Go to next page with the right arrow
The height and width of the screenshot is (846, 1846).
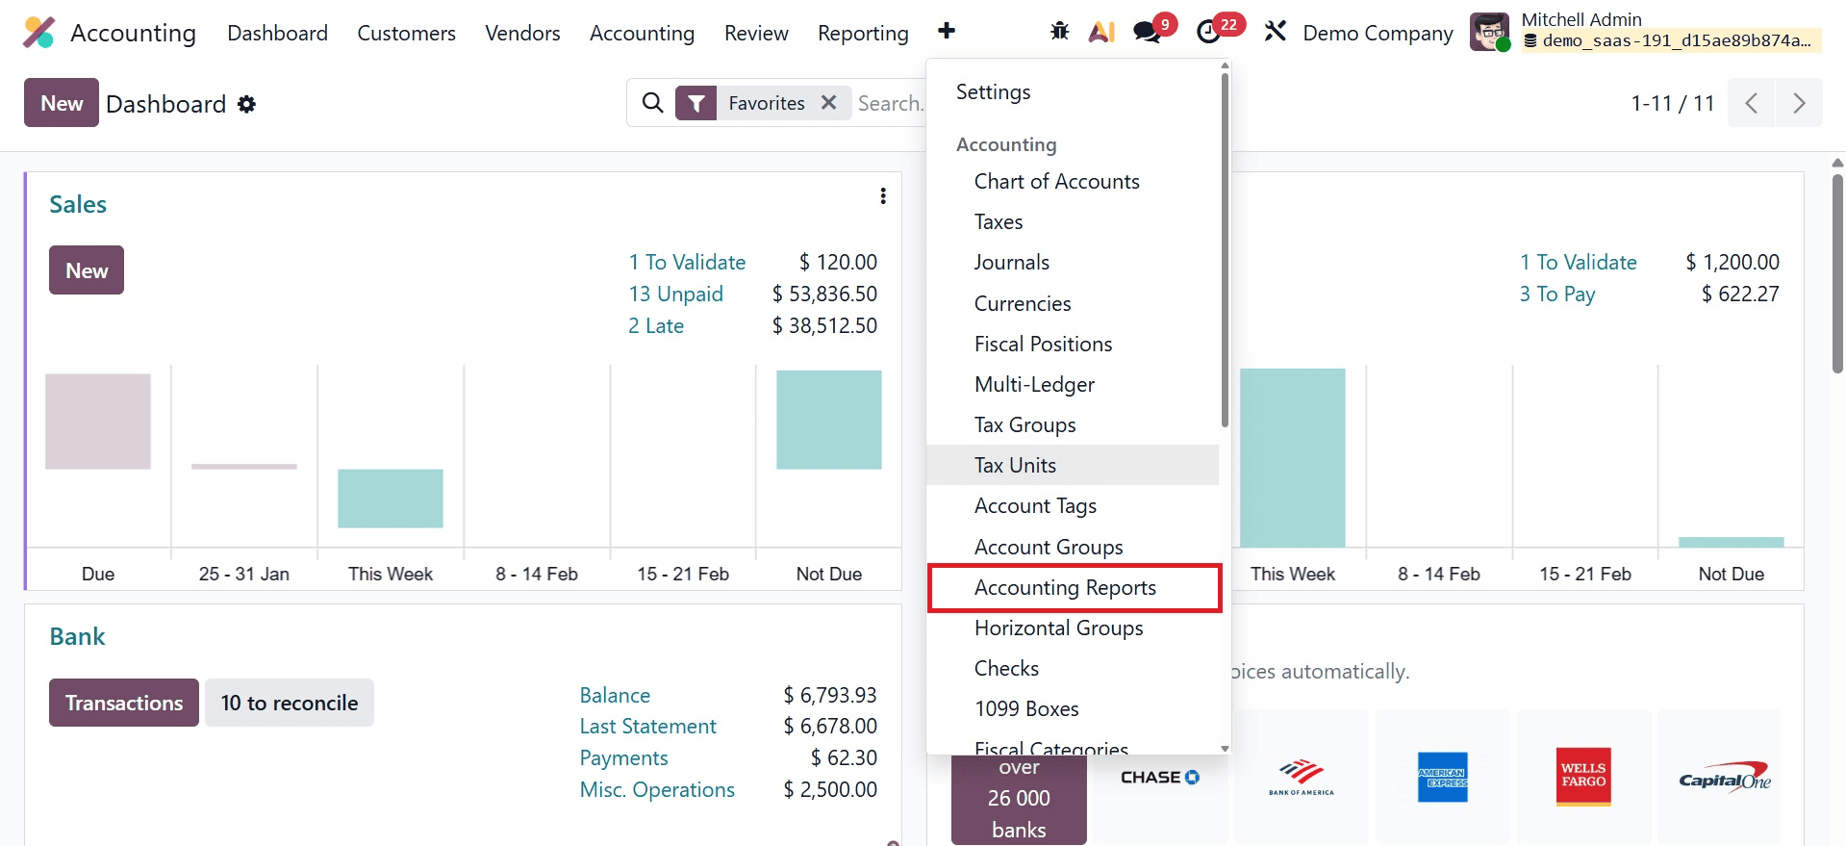tap(1798, 102)
